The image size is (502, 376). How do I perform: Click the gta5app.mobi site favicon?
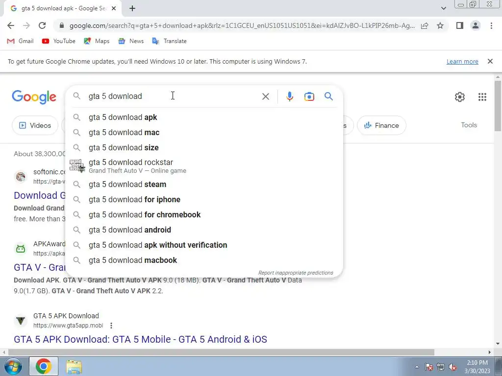21,320
